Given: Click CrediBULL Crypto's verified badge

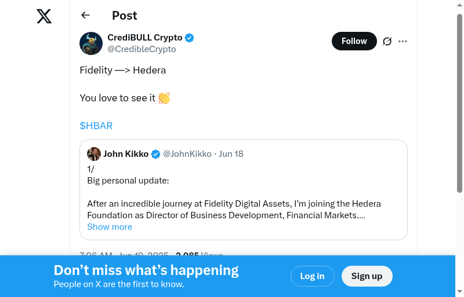Looking at the screenshot, I should pyautogui.click(x=190, y=38).
